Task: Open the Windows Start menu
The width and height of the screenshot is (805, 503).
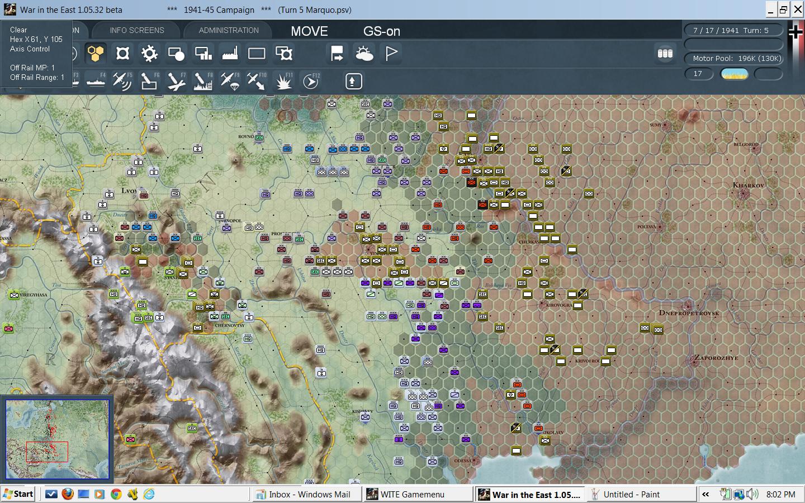Action: click(x=18, y=494)
